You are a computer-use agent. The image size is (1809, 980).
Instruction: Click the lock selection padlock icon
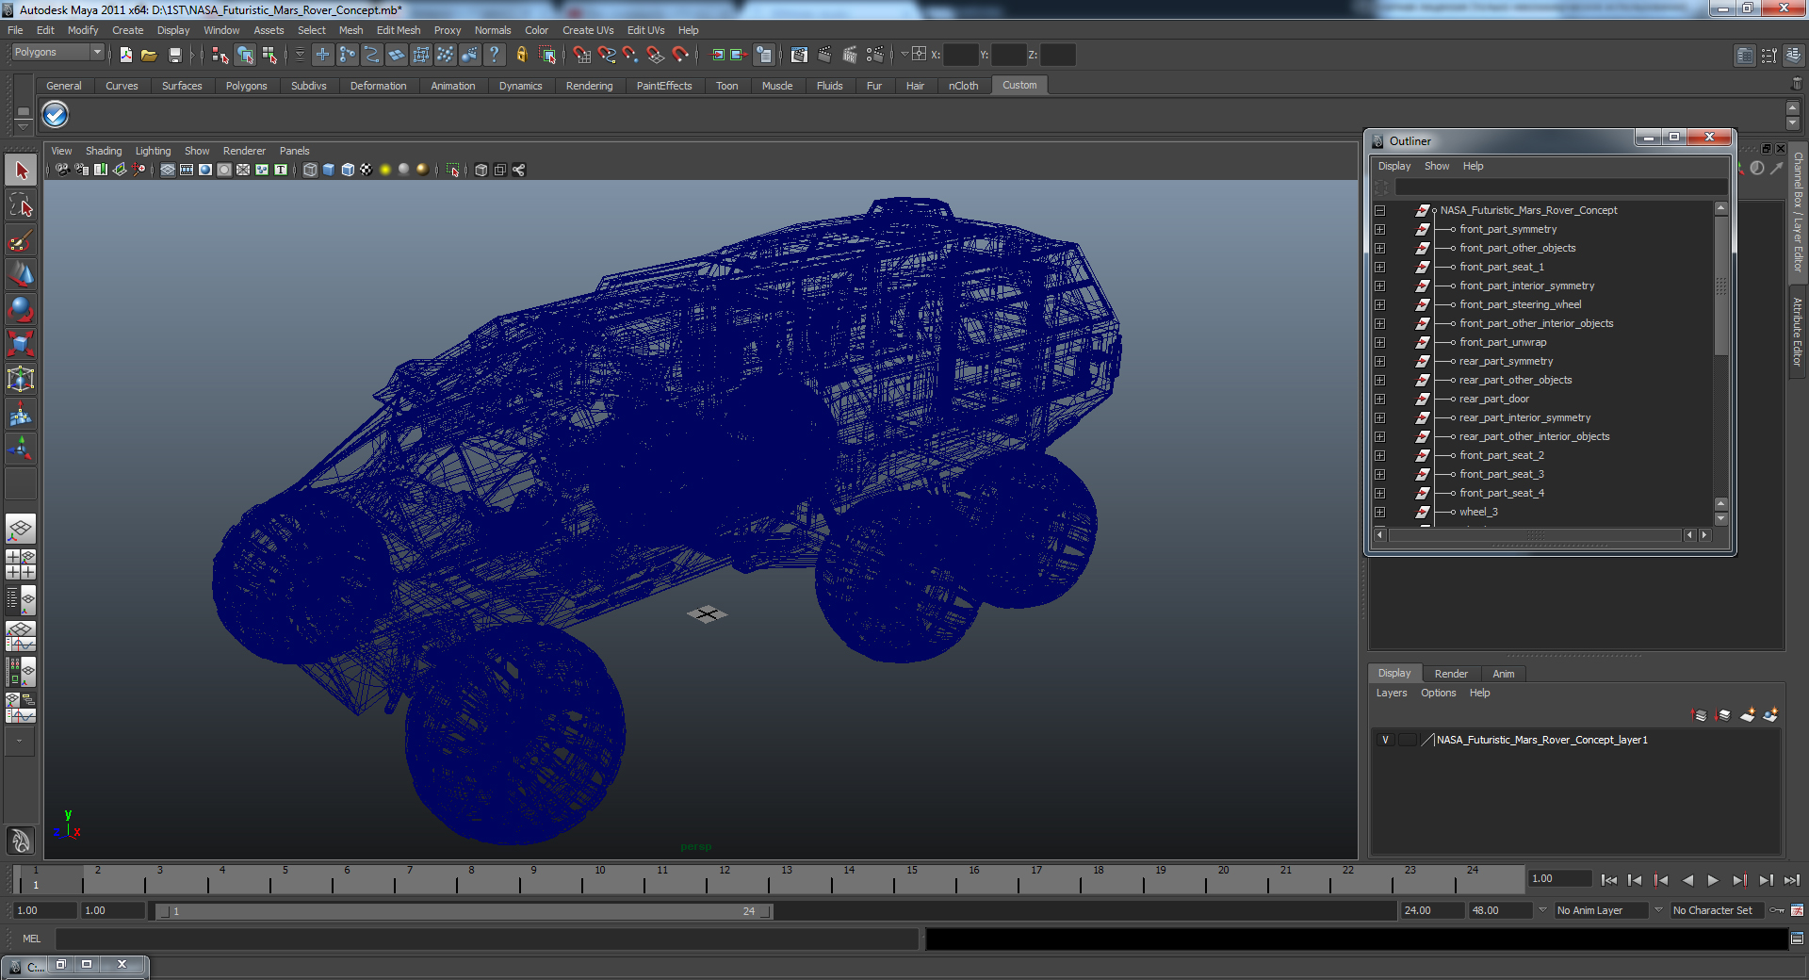click(x=521, y=55)
